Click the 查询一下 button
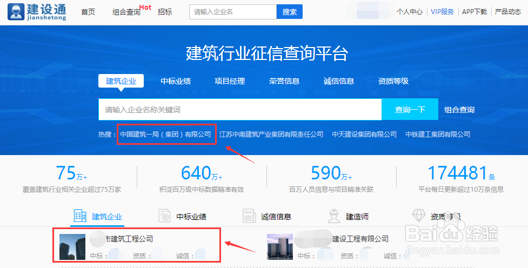 coord(410,110)
